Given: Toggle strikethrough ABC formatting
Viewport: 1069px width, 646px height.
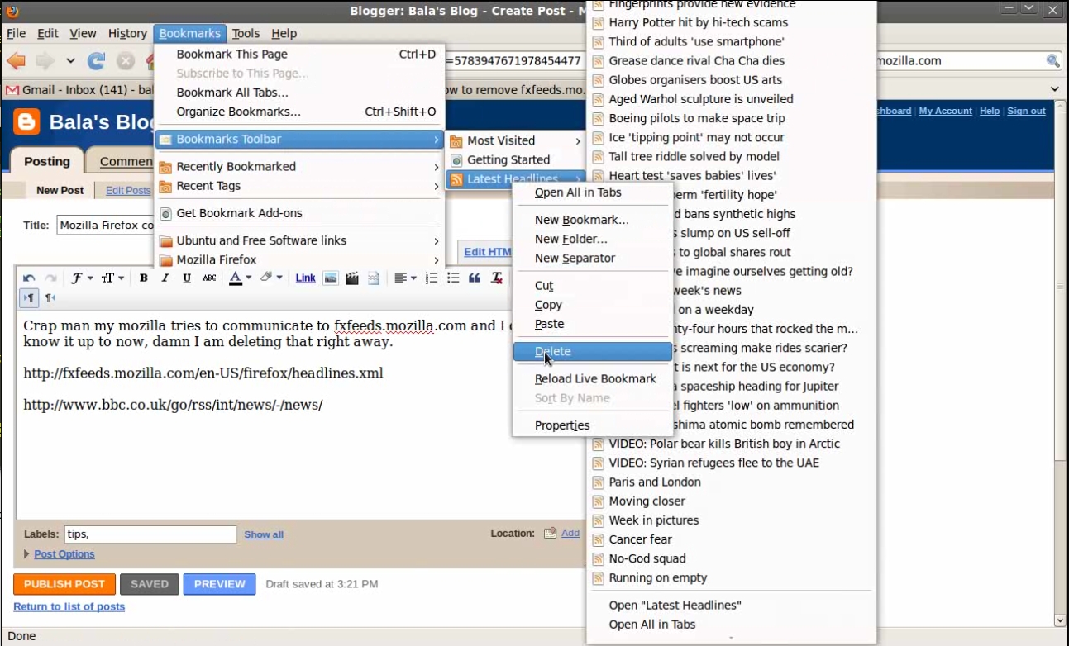Looking at the screenshot, I should tap(209, 278).
